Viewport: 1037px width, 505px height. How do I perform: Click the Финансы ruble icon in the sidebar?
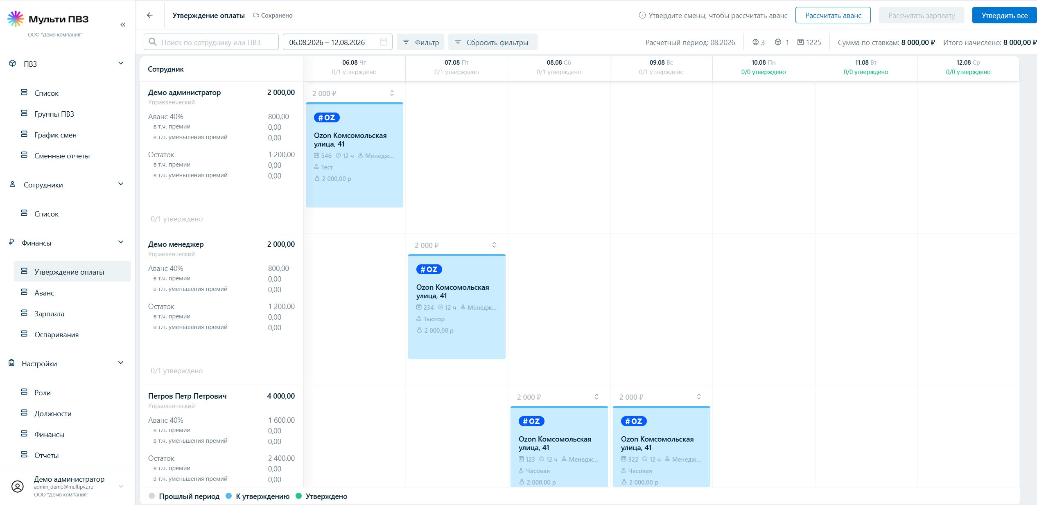point(11,242)
